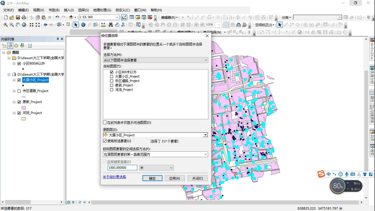Choose List By Drawing Order icon
Screen dimensions: 375x211
pyautogui.click(x=4, y=46)
